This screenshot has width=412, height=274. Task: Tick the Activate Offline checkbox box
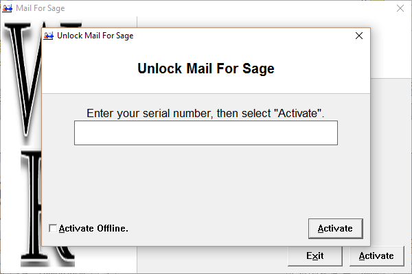53,228
